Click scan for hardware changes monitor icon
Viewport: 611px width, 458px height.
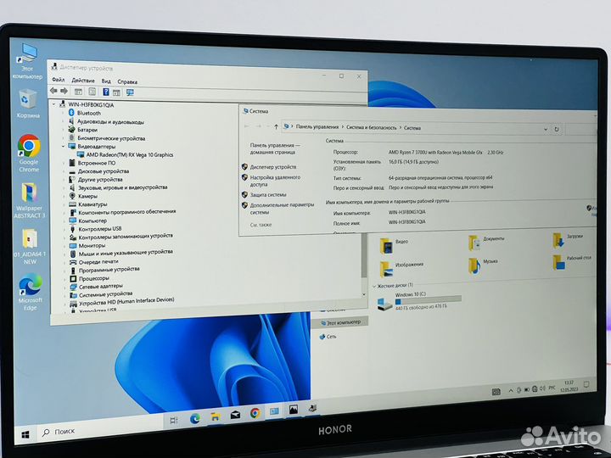[x=130, y=91]
